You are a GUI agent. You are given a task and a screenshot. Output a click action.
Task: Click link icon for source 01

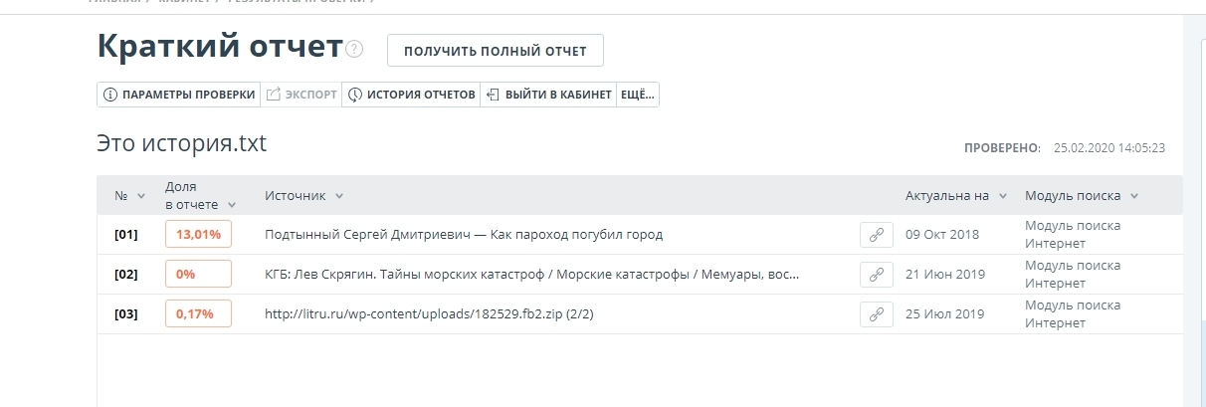(876, 235)
